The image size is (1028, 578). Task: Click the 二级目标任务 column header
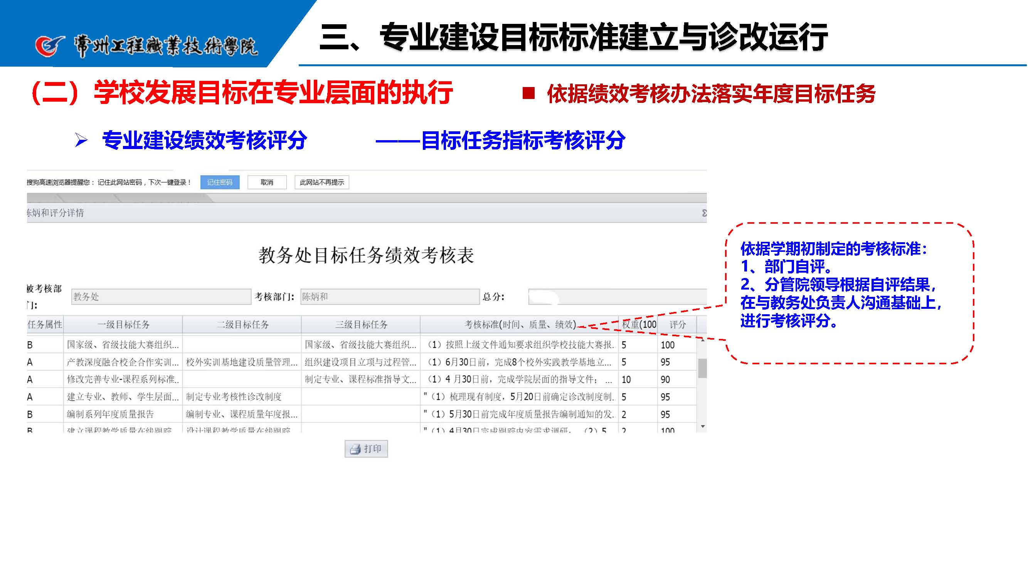[242, 325]
